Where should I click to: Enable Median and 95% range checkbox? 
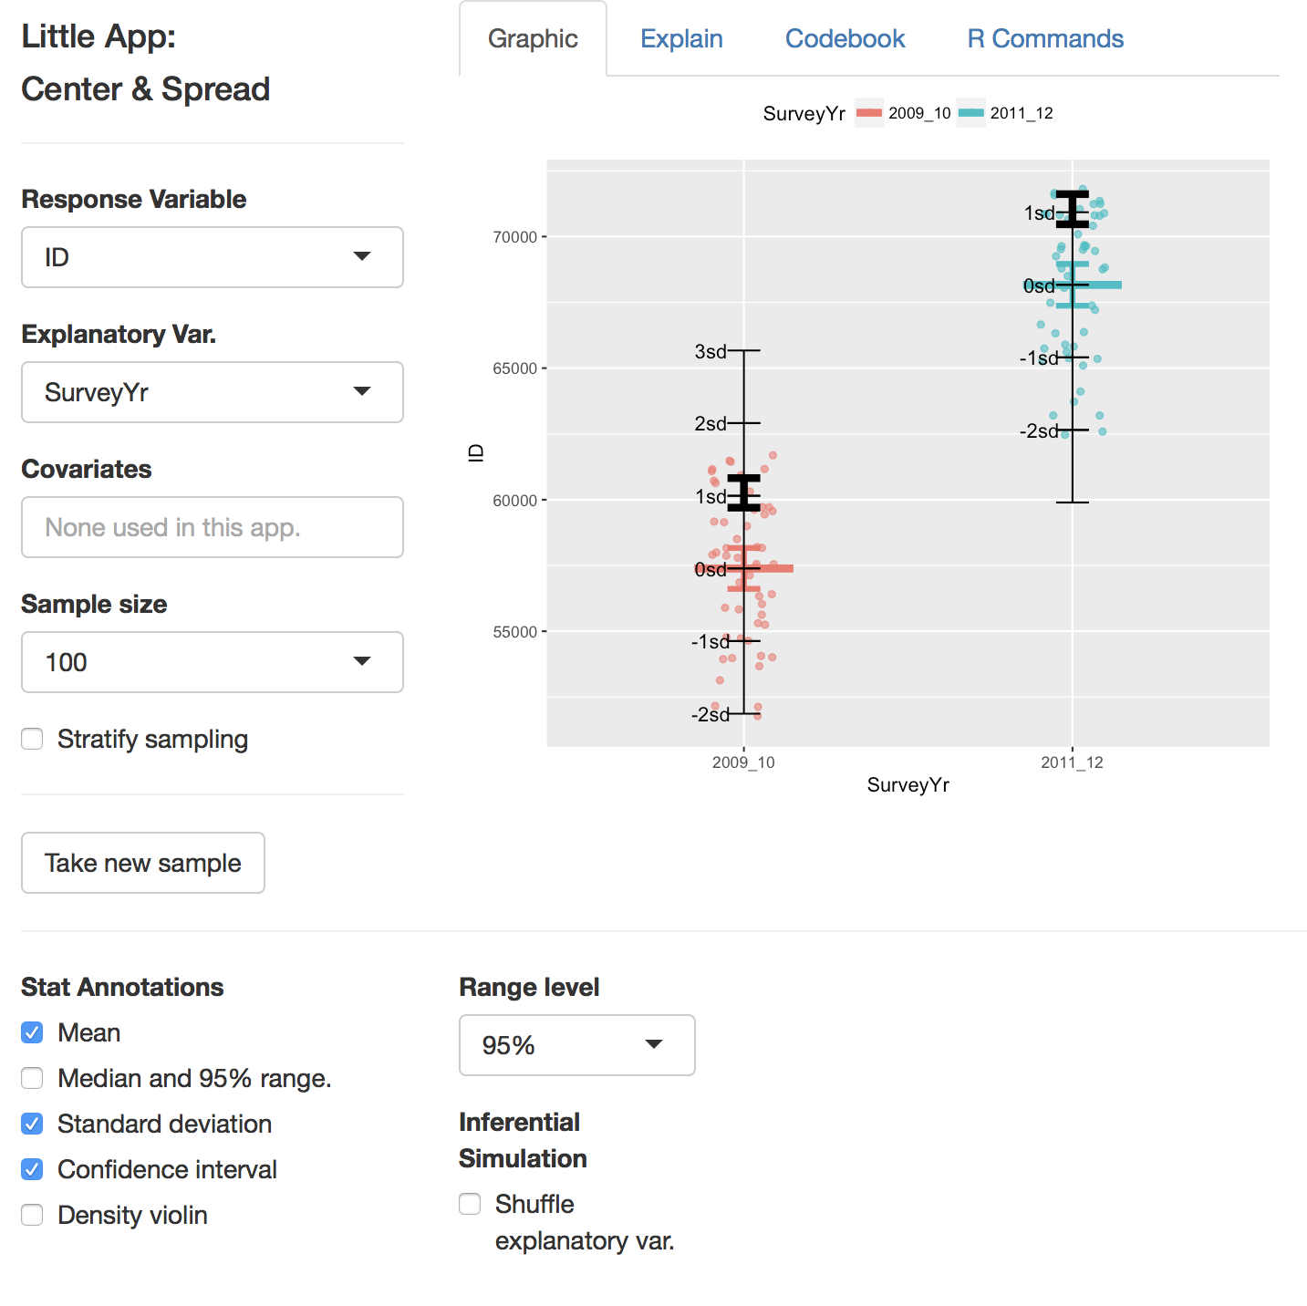[x=33, y=1078]
